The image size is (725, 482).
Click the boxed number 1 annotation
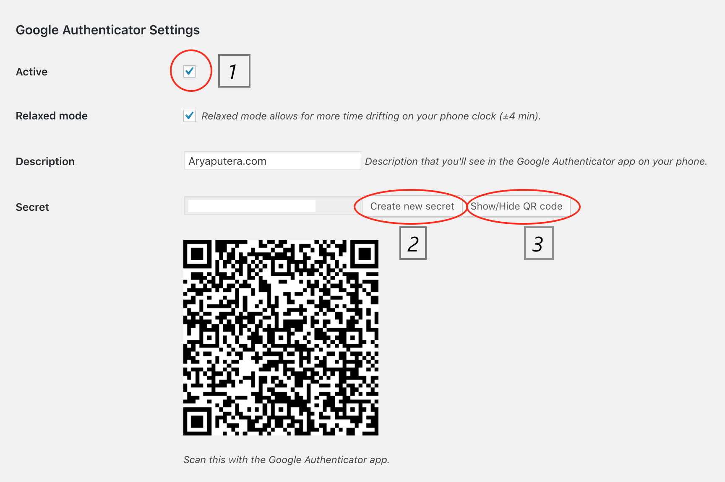coord(234,71)
